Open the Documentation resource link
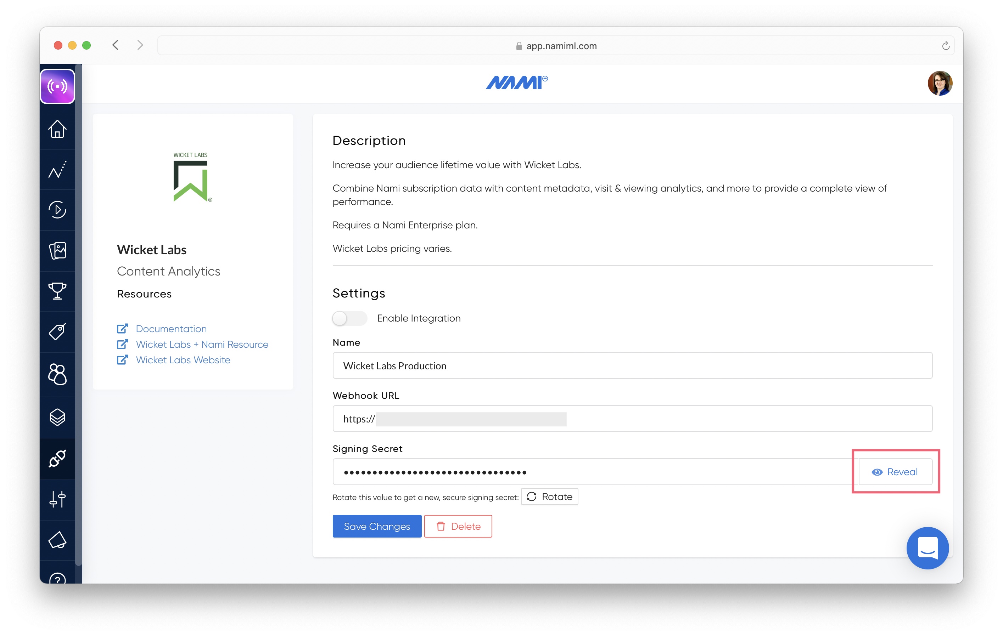Image resolution: width=1003 pixels, height=636 pixels. click(171, 329)
